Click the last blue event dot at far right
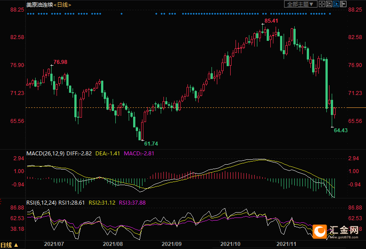 point(330,14)
